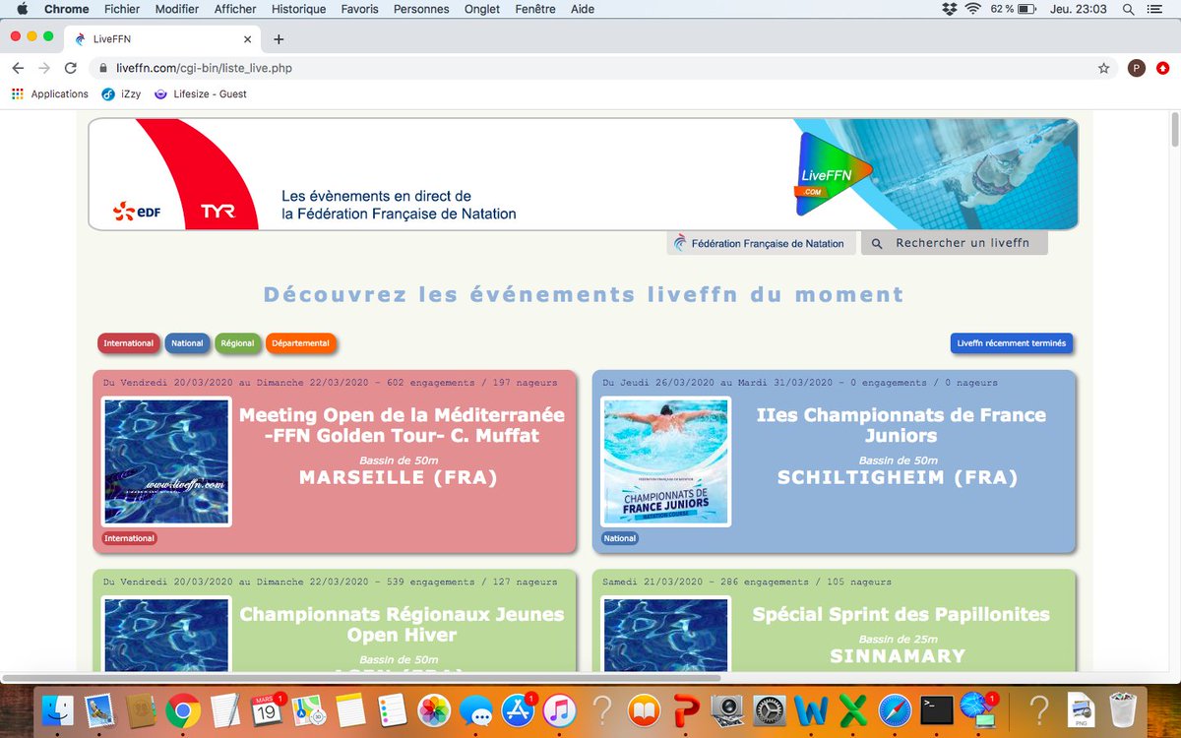Open Spécial Sprint des Papillonites event
The height and width of the screenshot is (738, 1181).
901,614
